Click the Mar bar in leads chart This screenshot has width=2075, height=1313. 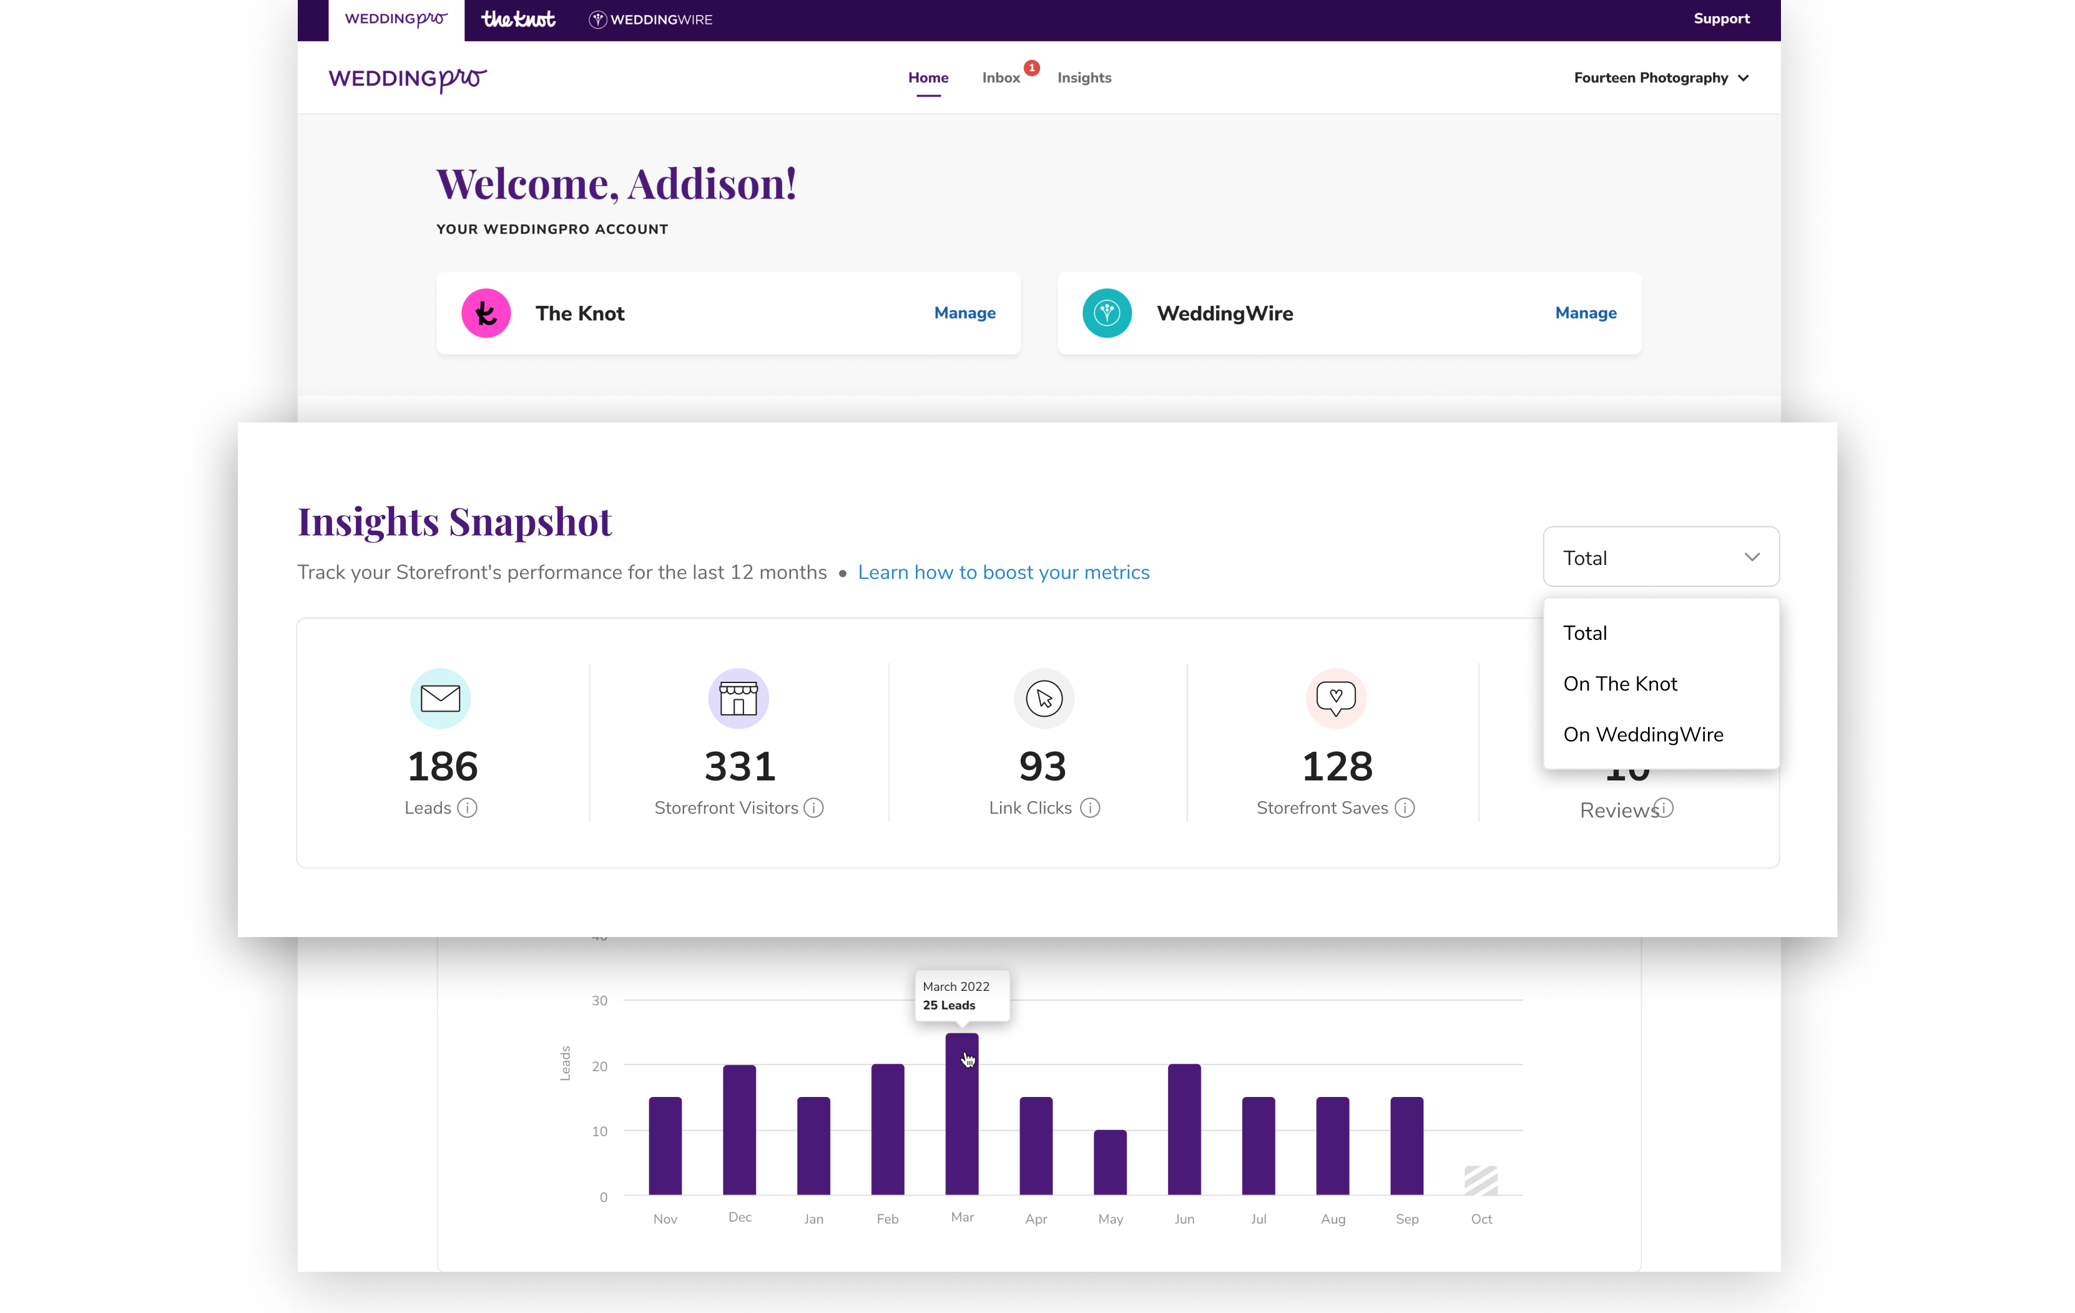(962, 1114)
